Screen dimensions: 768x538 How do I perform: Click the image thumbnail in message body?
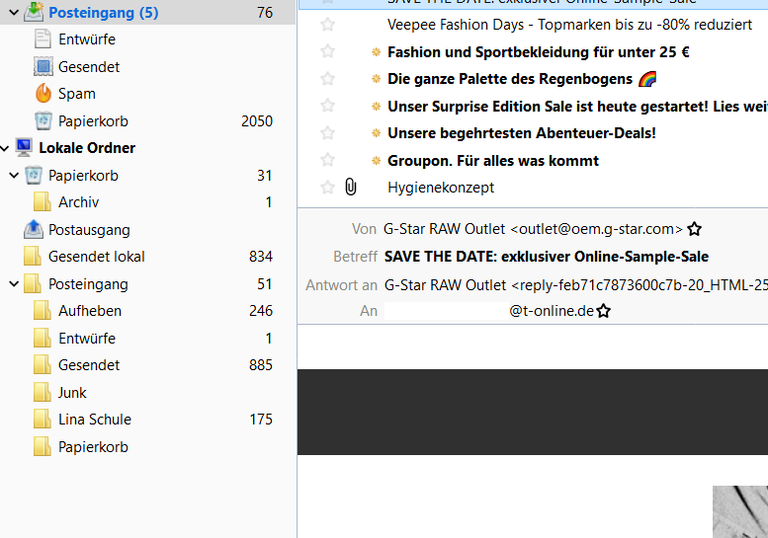(740, 510)
